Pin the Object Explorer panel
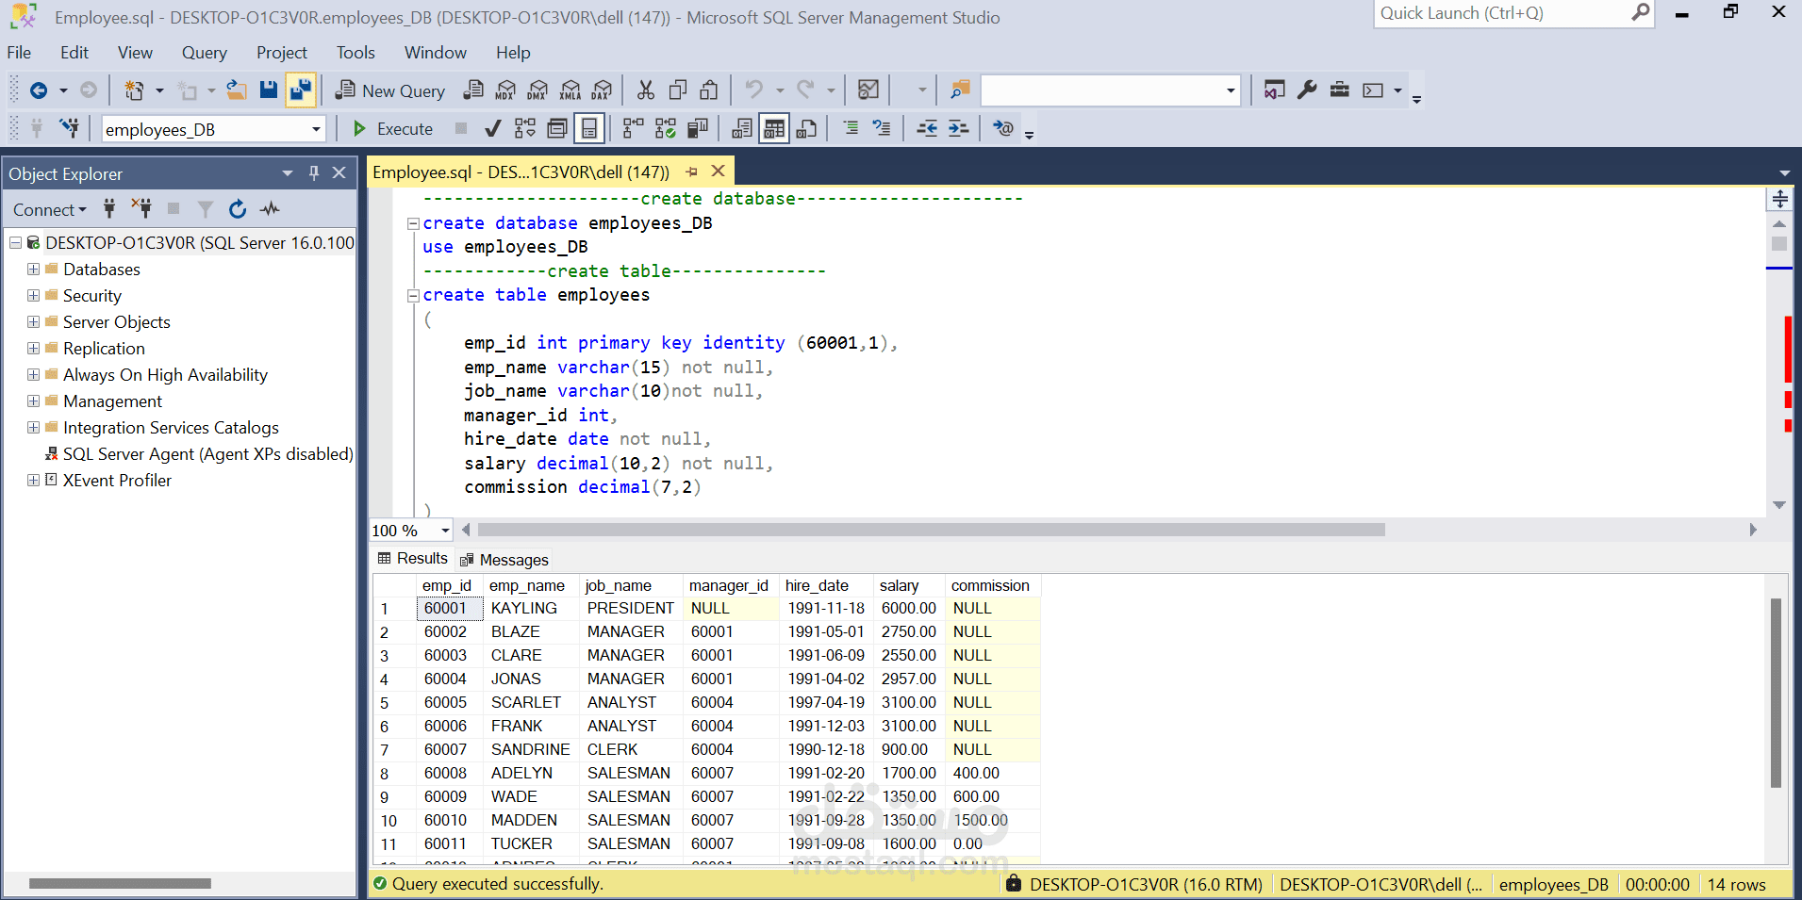The width and height of the screenshot is (1802, 900). click(x=314, y=173)
